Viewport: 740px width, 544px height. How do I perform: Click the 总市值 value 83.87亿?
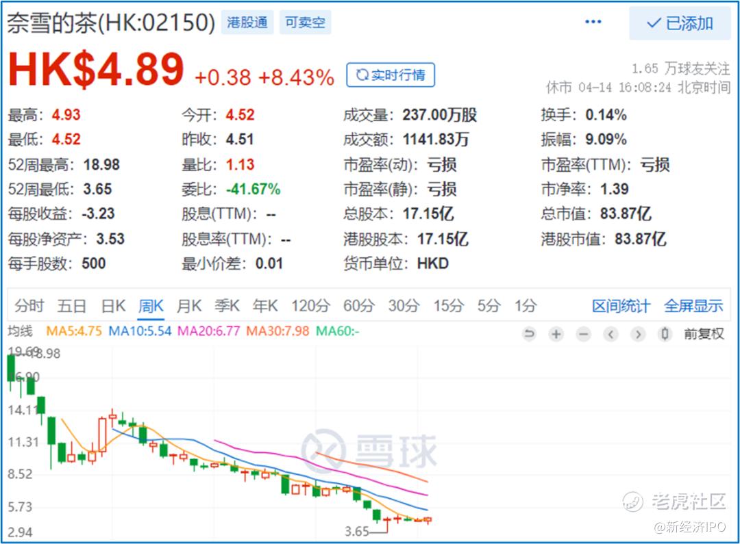click(626, 213)
